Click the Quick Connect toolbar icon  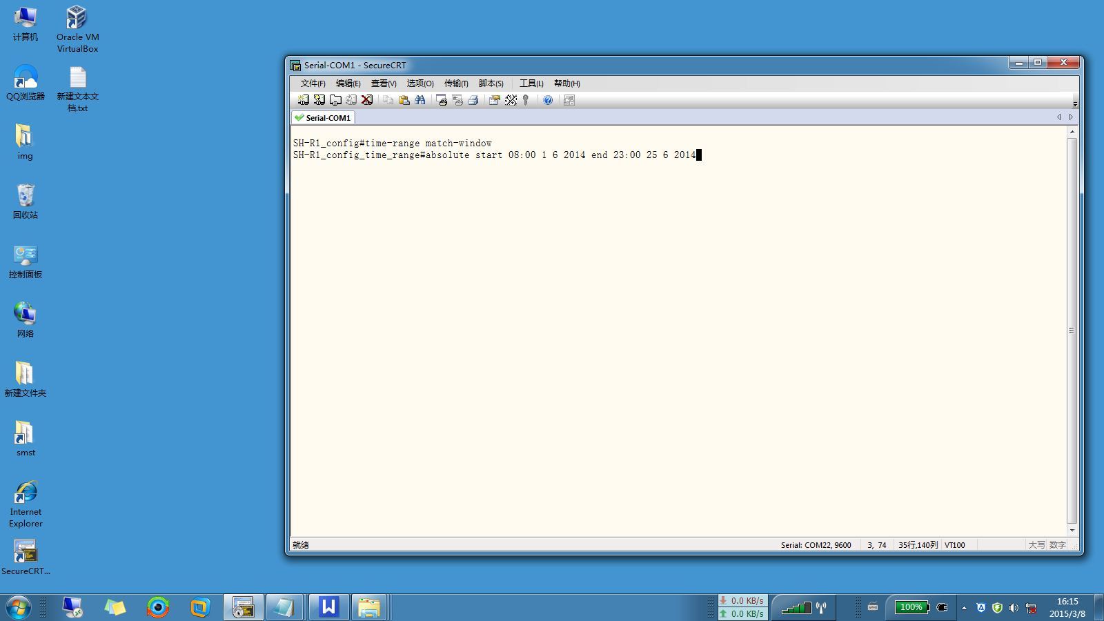319,100
